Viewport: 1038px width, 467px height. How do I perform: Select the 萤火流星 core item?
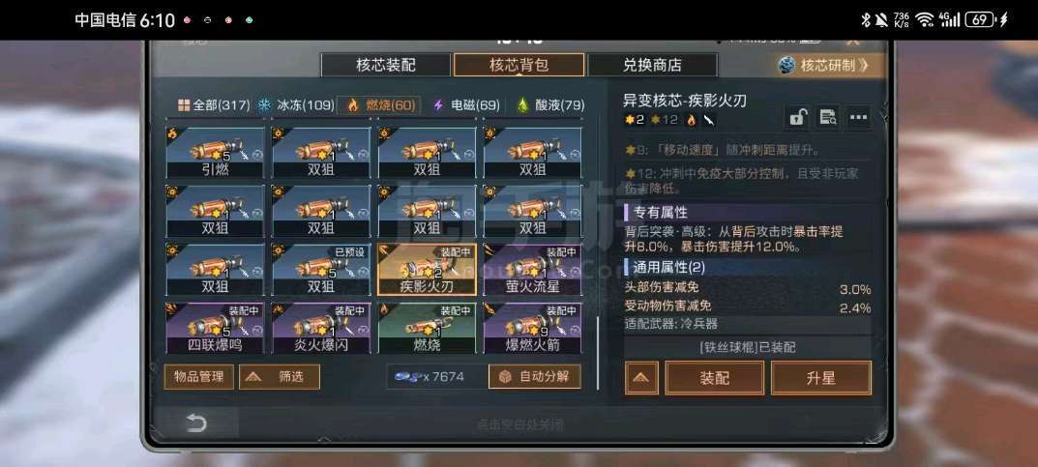point(532,270)
